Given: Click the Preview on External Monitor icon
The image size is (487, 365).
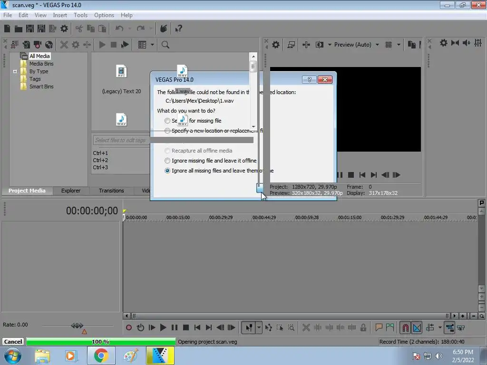Looking at the screenshot, I should [x=291, y=45].
